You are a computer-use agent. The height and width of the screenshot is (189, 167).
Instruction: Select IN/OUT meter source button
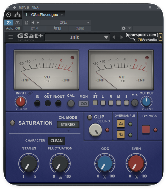tap(58, 103)
